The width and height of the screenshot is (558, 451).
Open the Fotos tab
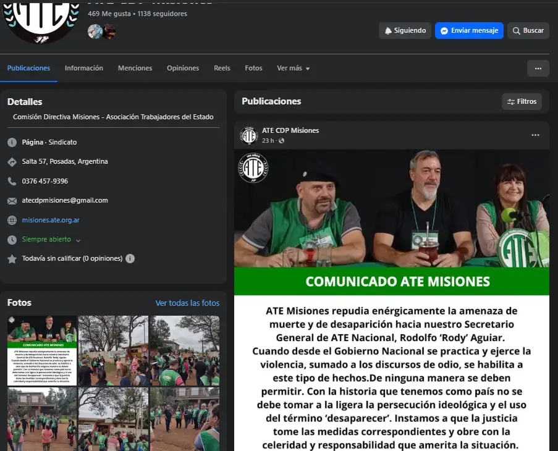point(253,68)
